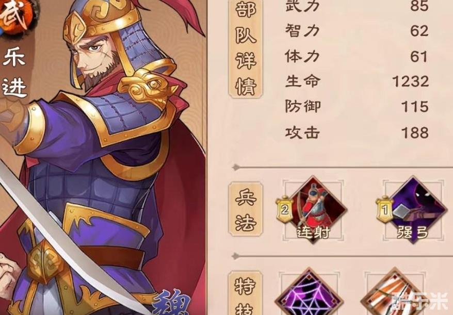Open the 强弓 skill icon
The width and height of the screenshot is (453, 315).
pyautogui.click(x=413, y=210)
